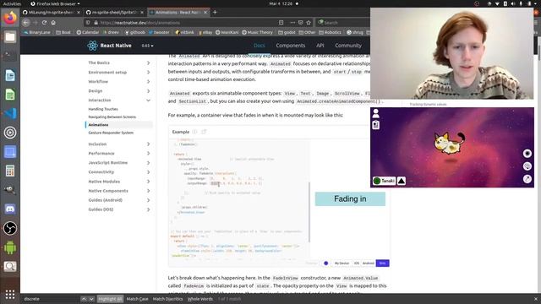The image size is (541, 304).
Task: Open the Music Theory bookmark
Action: tap(257, 32)
